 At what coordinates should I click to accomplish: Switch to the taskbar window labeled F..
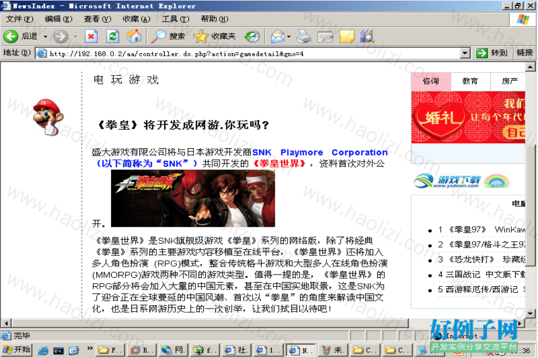[110, 350]
